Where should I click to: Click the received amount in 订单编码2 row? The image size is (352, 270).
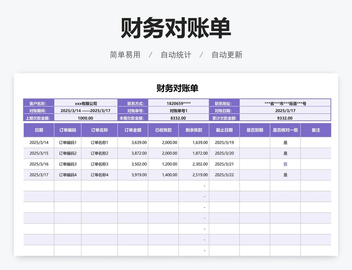163,153
